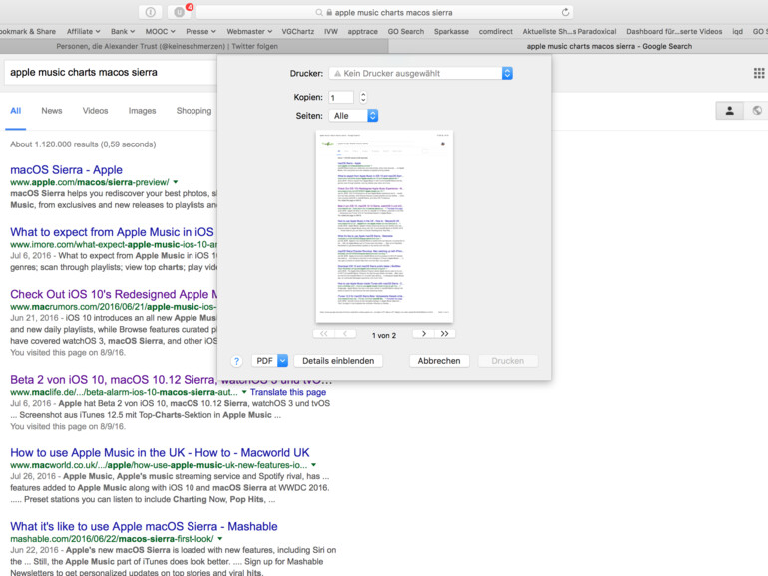The height and width of the screenshot is (576, 768).
Task: Click the print dialog help question mark
Action: (236, 361)
